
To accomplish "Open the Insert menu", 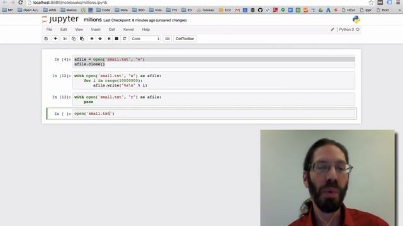I will pyautogui.click(x=96, y=30).
